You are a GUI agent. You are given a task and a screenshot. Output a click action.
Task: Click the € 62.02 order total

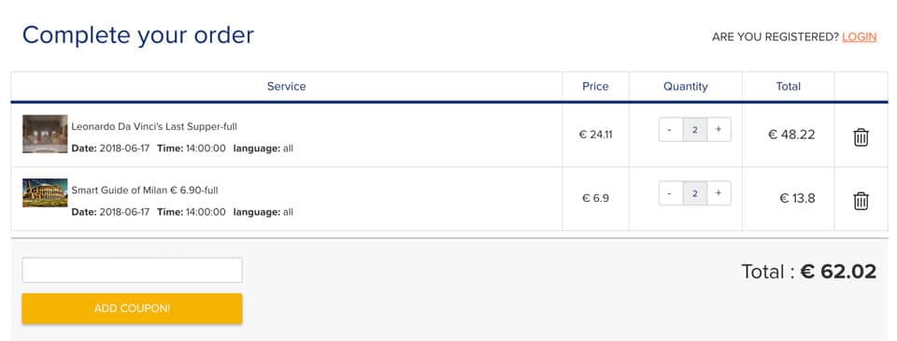pos(838,271)
